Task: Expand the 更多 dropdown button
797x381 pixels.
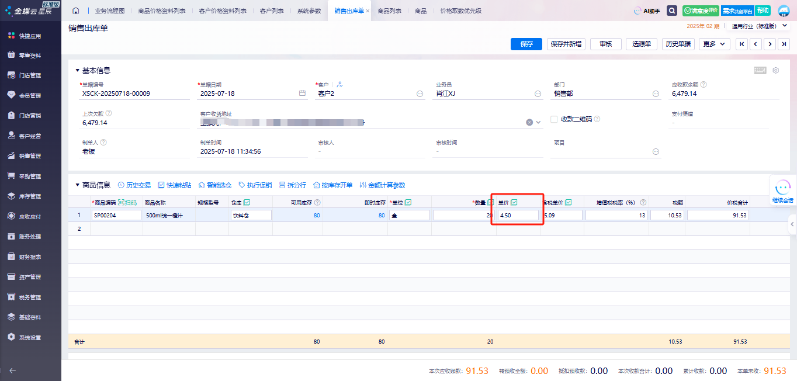Action: (714, 44)
